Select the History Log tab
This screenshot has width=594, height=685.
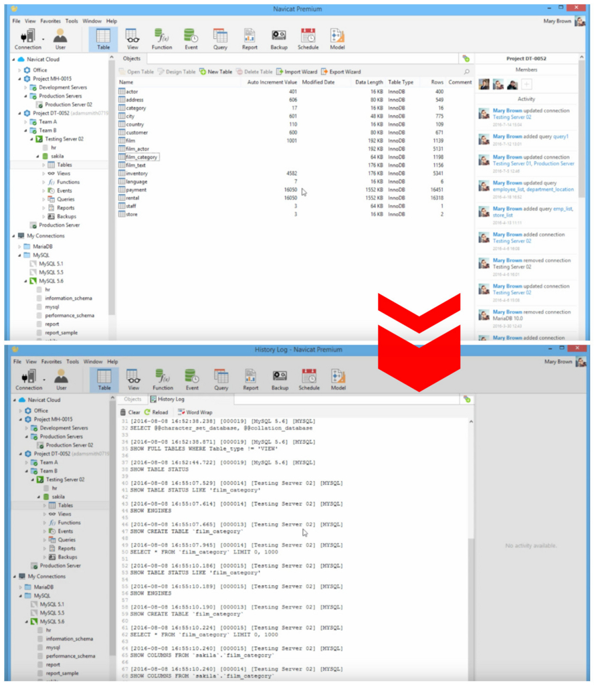168,399
